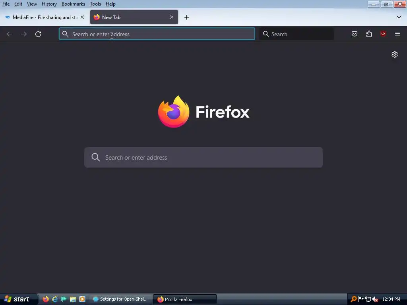This screenshot has width=407, height=305.
Task: Open the Save to Pocket icon
Action: click(354, 34)
